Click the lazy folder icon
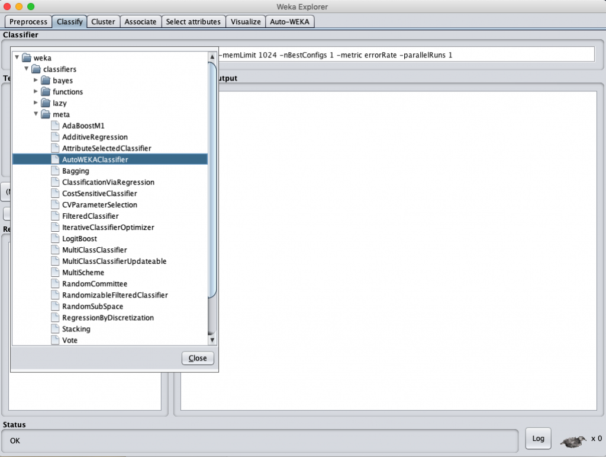 click(46, 103)
